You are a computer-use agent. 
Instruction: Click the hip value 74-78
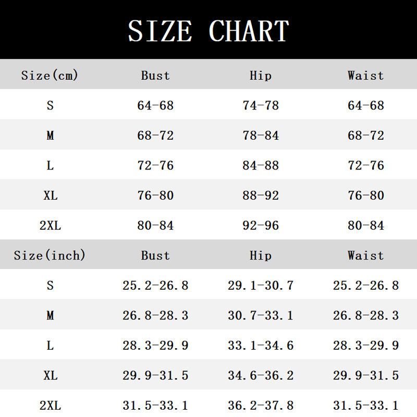(261, 105)
